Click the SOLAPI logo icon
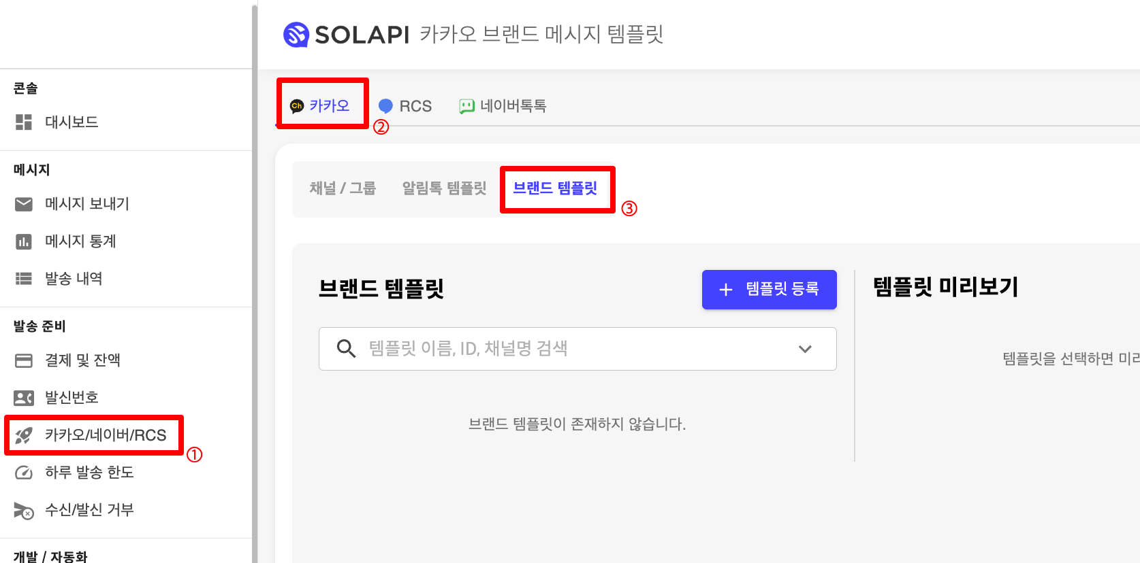This screenshot has width=1140, height=563. coord(296,35)
